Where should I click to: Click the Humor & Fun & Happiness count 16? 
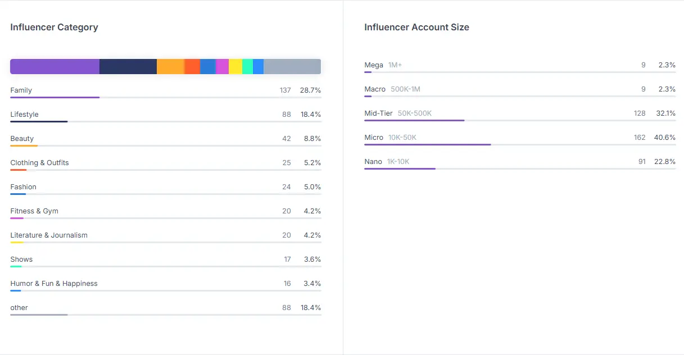click(x=287, y=284)
